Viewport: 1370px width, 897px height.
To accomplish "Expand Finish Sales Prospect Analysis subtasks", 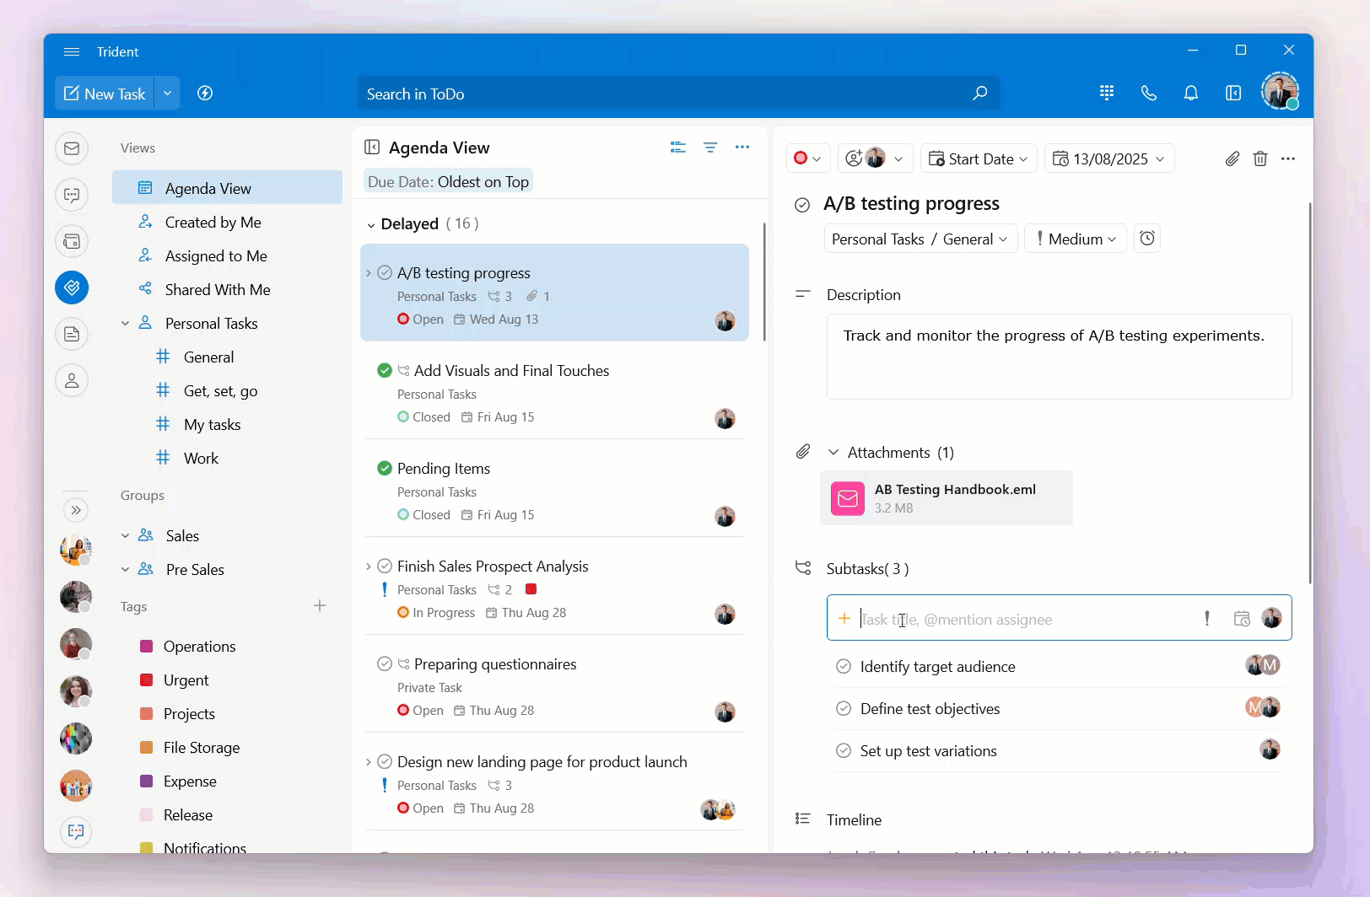I will coord(369,567).
